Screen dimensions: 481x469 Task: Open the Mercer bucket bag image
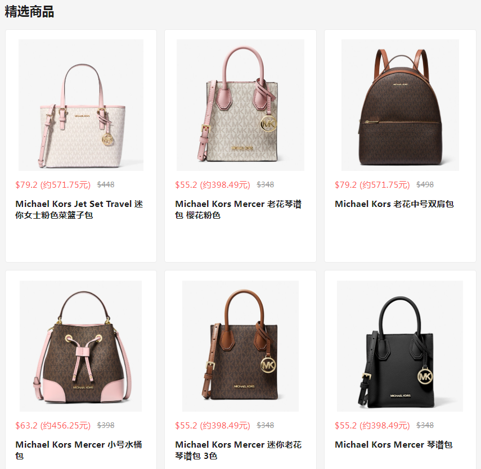point(80,346)
